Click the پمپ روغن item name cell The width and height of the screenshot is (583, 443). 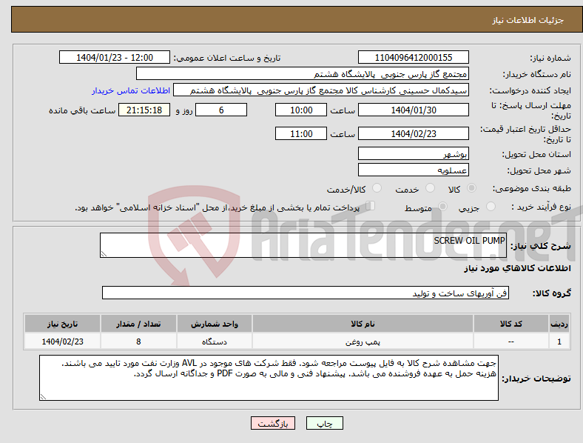[363, 342]
